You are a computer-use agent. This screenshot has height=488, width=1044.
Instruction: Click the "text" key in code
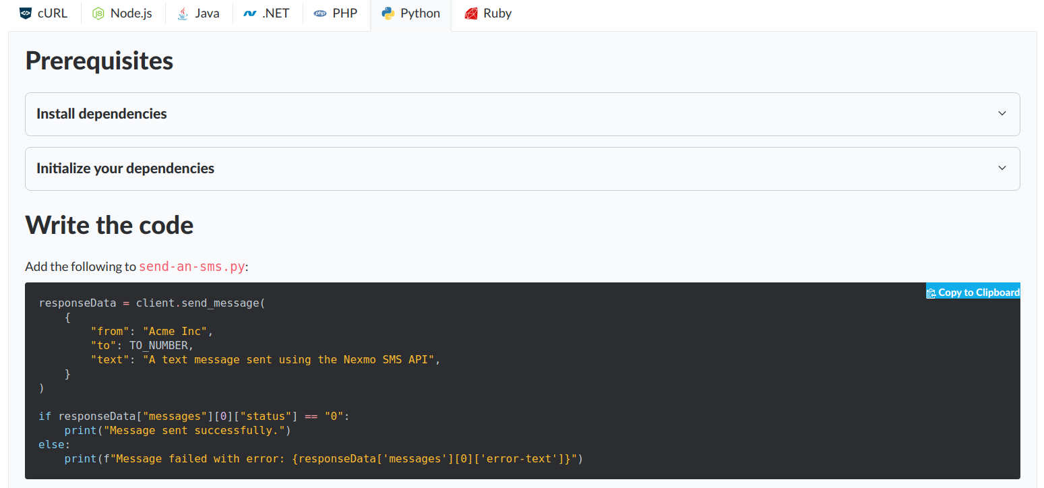click(x=110, y=360)
